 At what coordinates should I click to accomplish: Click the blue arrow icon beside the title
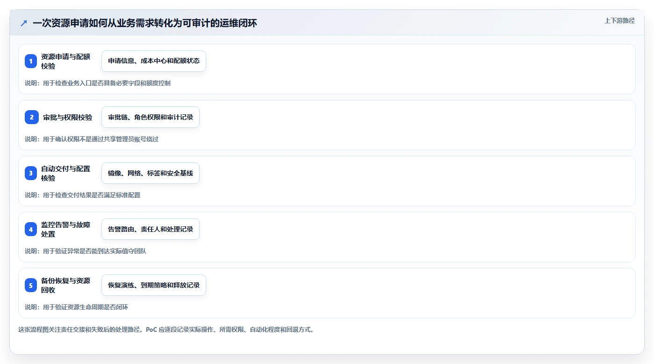coord(24,23)
